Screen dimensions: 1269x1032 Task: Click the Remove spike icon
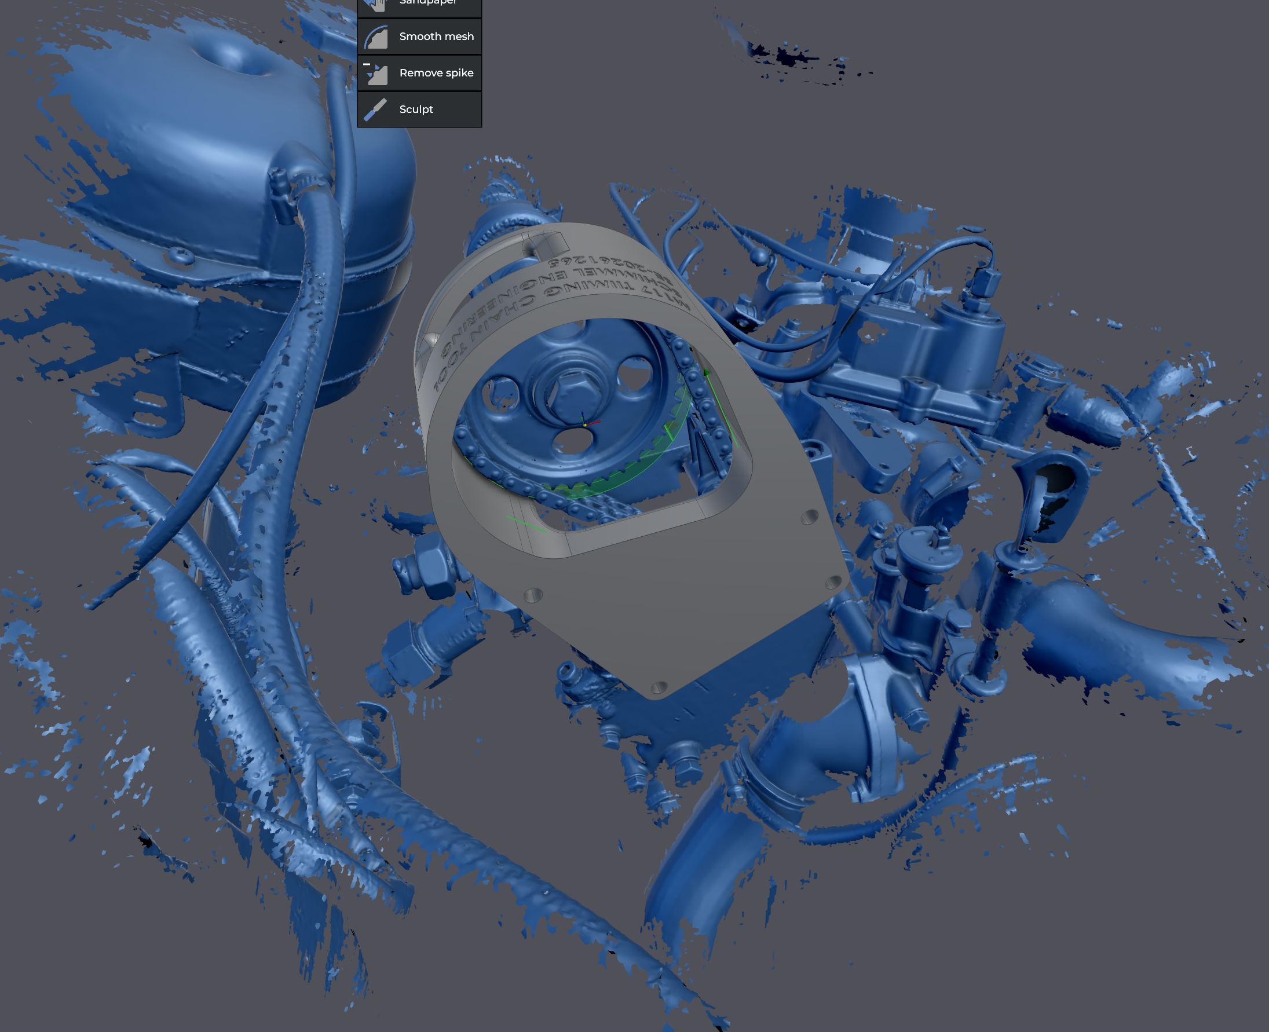376,73
